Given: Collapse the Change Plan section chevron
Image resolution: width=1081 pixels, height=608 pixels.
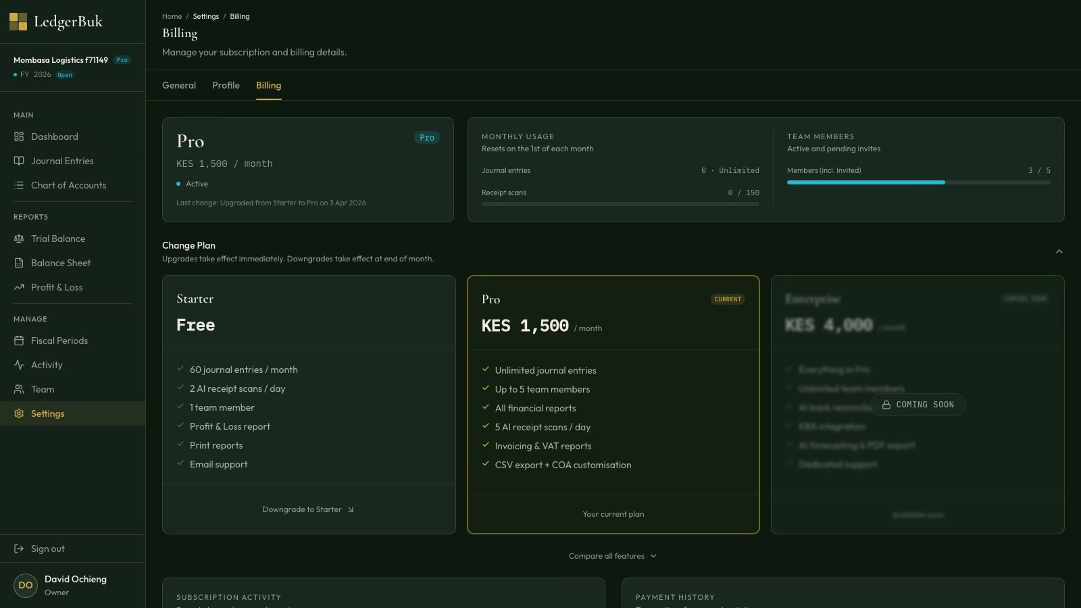Looking at the screenshot, I should pos(1059,251).
